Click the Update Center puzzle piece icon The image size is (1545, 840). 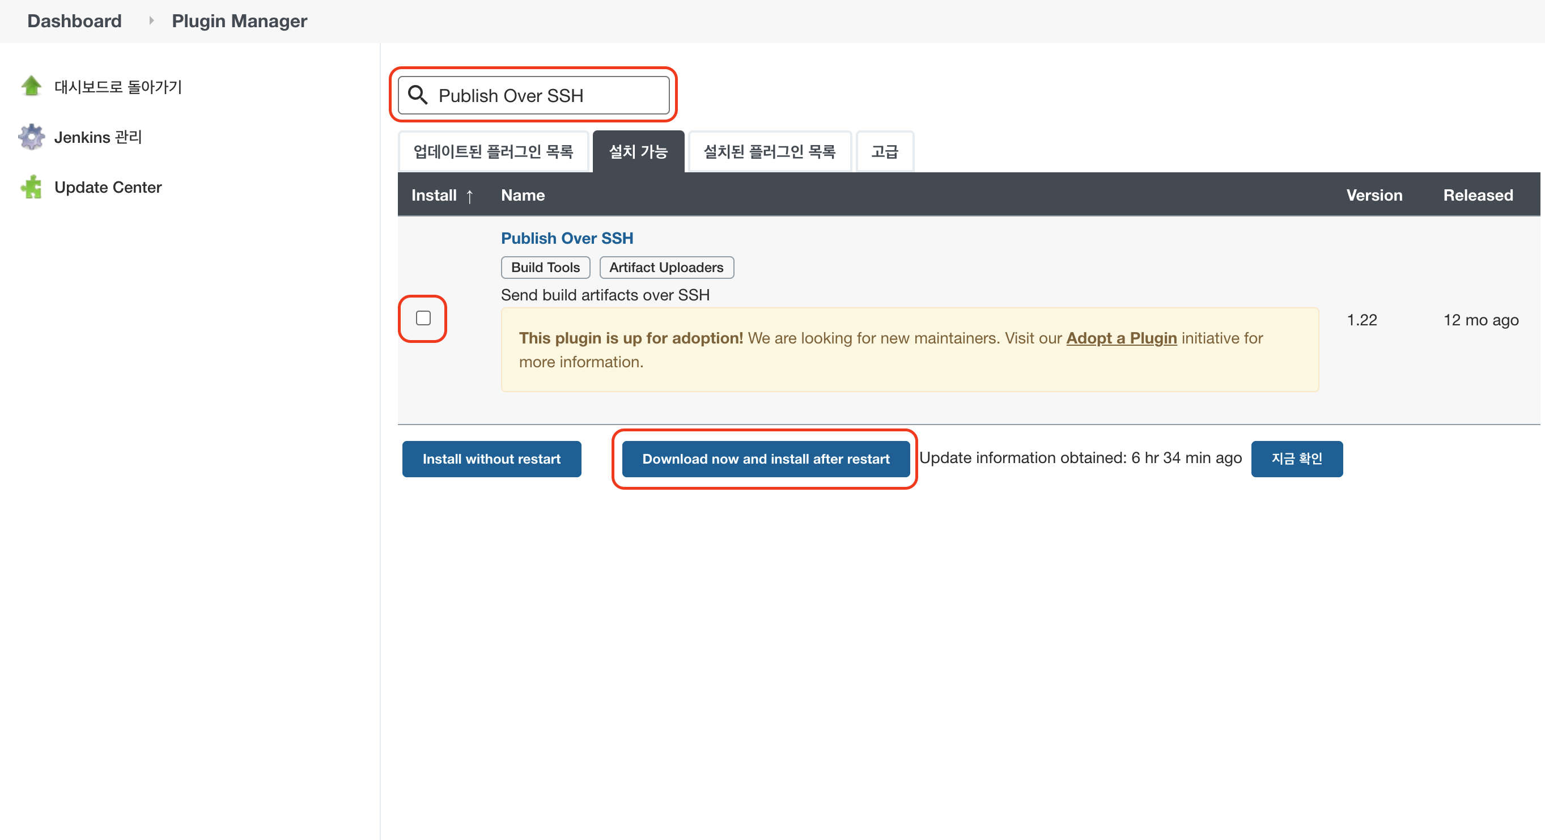pyautogui.click(x=31, y=187)
